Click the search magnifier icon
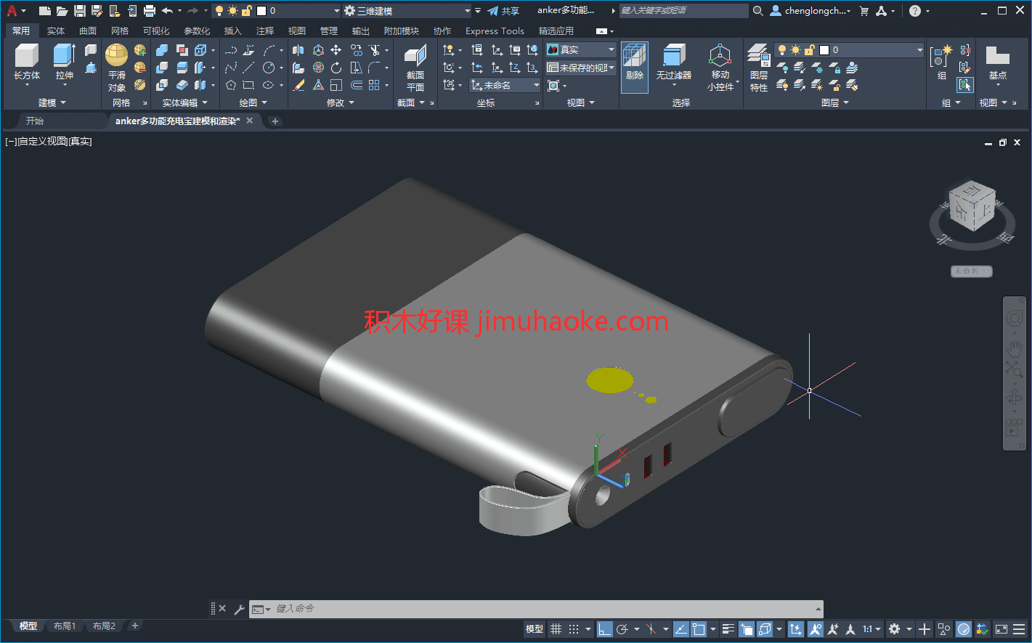Image resolution: width=1032 pixels, height=643 pixels. pos(757,10)
